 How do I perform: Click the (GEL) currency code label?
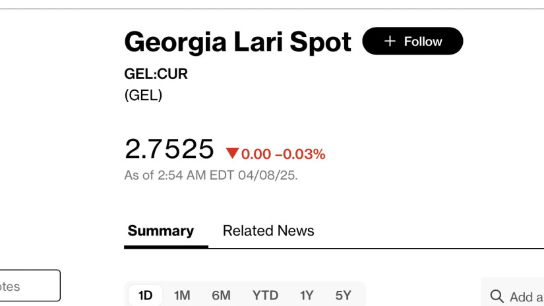coord(143,95)
